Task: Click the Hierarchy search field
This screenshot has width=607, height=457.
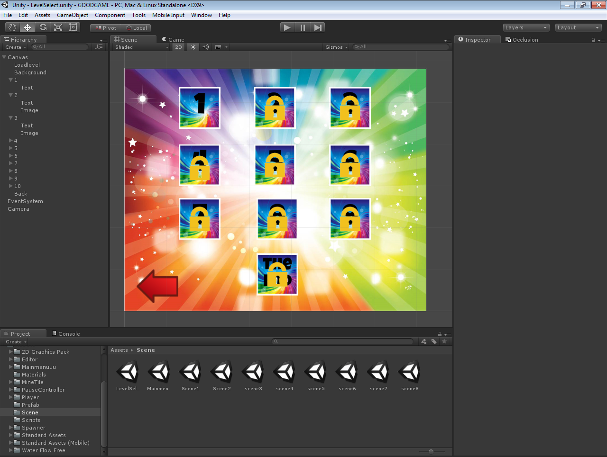Action: [60, 47]
